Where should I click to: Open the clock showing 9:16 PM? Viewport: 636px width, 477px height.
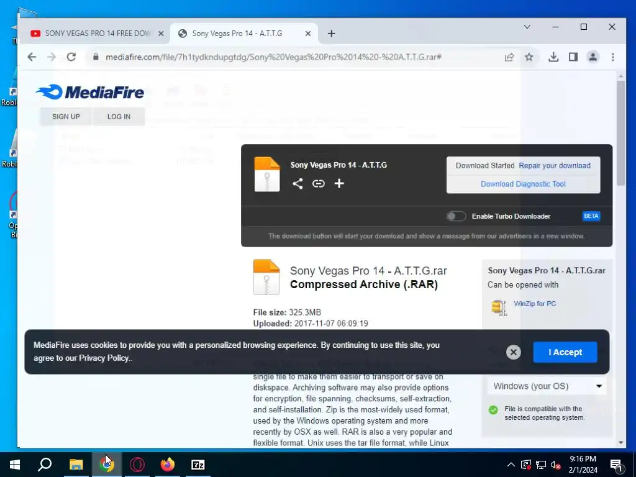tap(583, 465)
